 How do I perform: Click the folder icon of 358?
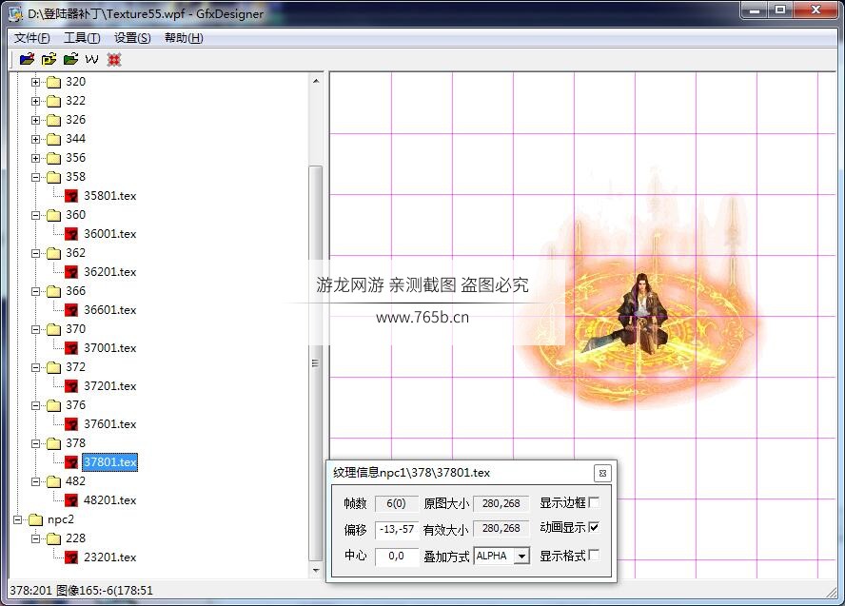[53, 177]
